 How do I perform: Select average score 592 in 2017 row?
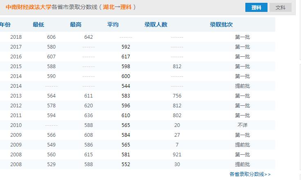126,47
